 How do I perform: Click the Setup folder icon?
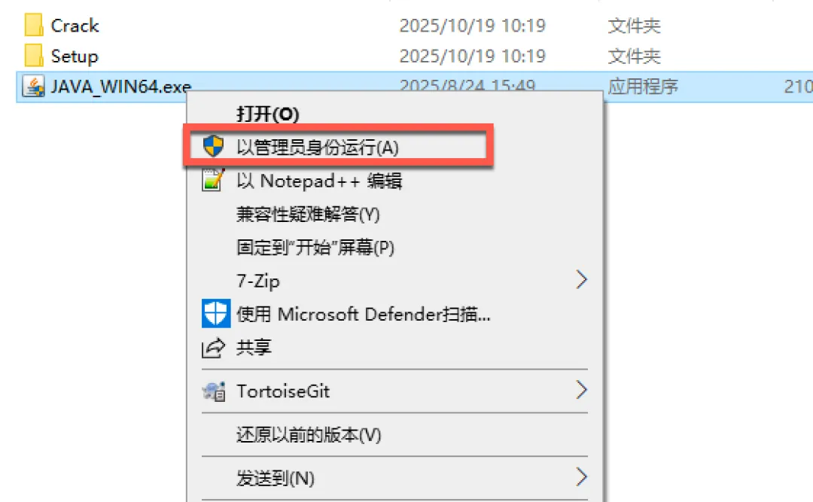(x=34, y=56)
